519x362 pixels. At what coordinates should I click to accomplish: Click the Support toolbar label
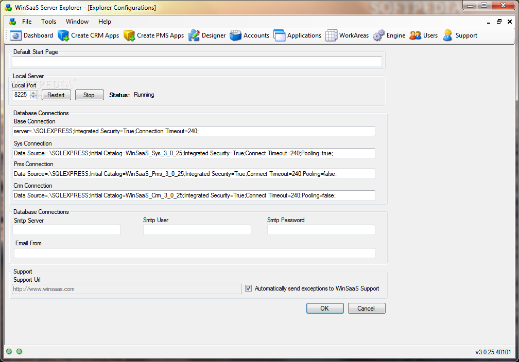pos(466,35)
